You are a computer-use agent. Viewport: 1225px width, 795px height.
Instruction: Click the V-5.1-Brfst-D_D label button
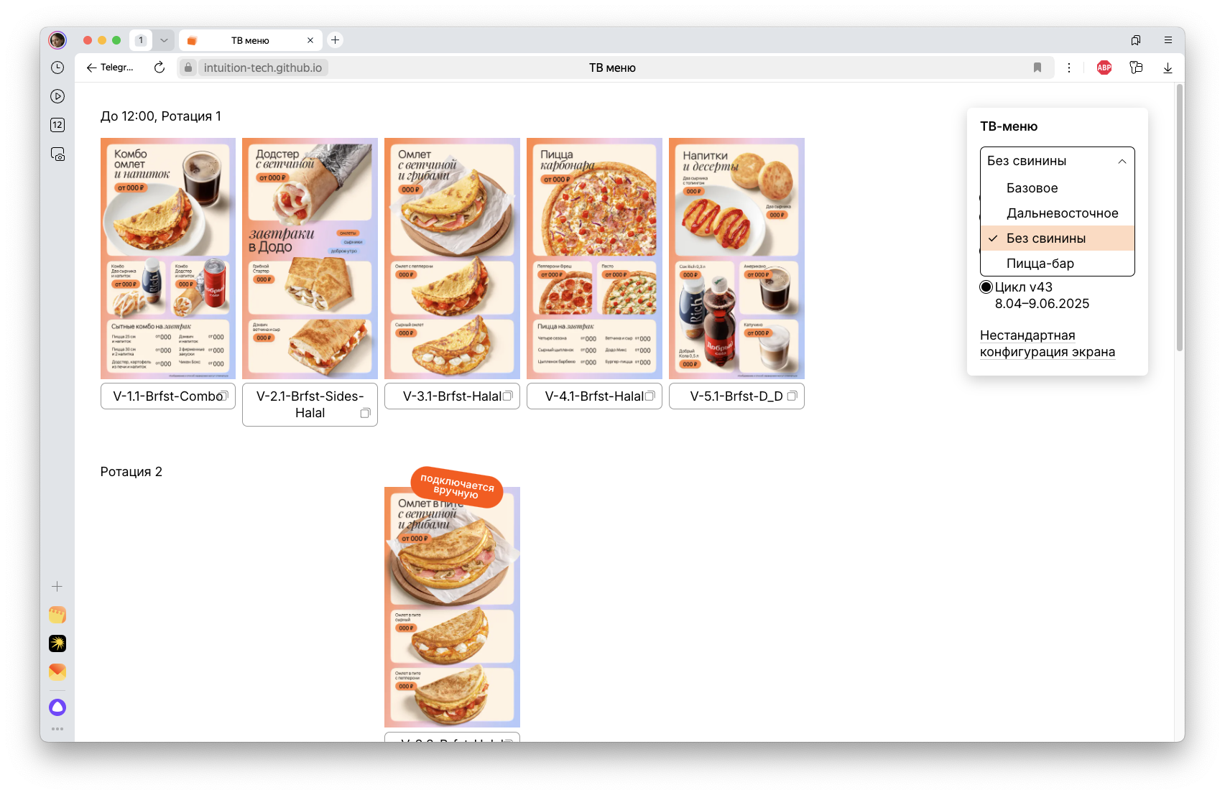click(736, 396)
